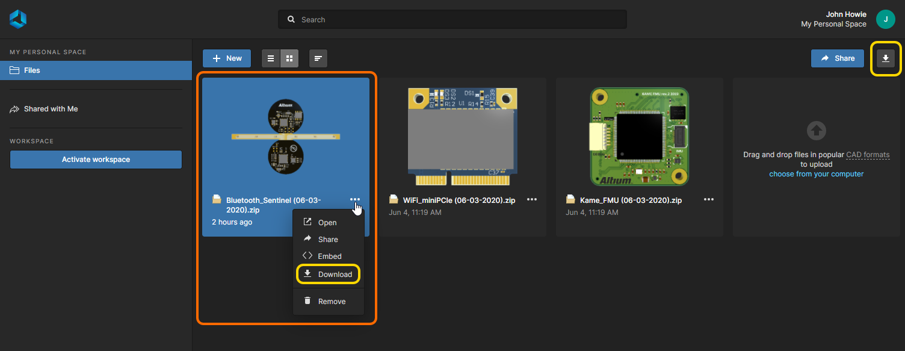Open the Shared with Me section
The image size is (905, 351).
pyautogui.click(x=51, y=109)
